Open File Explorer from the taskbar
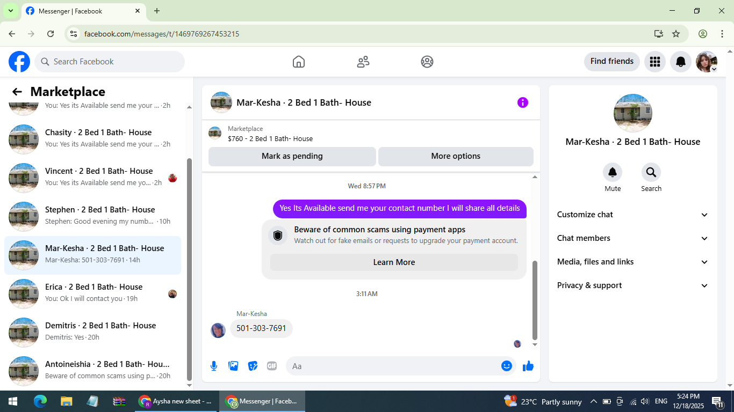This screenshot has width=734, height=412. point(66,401)
